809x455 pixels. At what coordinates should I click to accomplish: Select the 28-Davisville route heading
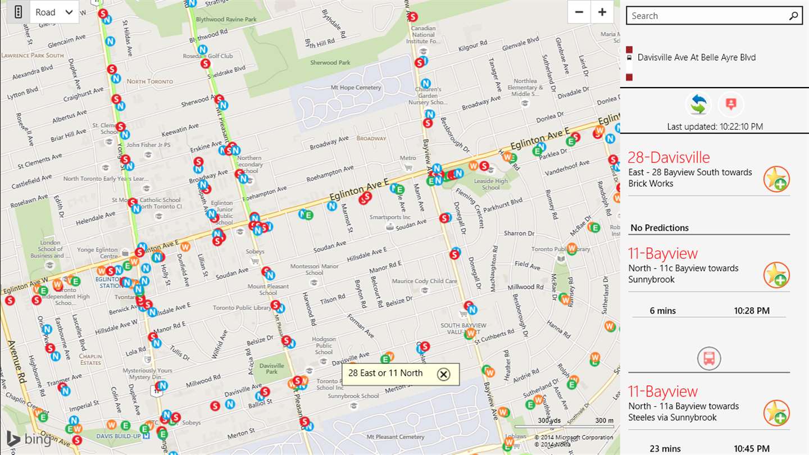coord(669,157)
